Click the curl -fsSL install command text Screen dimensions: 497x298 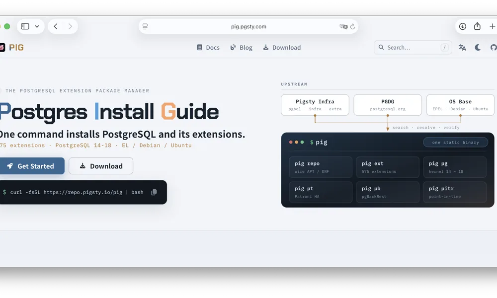[77, 192]
